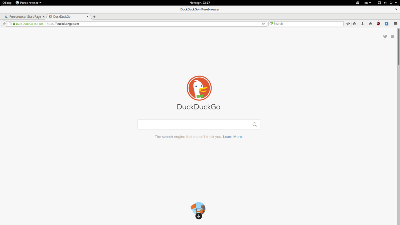Click the blue S extension icon
Image resolution: width=400 pixels, height=225 pixels.
pyautogui.click(x=386, y=24)
